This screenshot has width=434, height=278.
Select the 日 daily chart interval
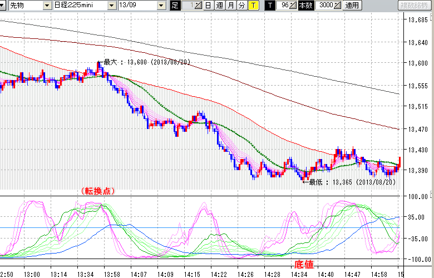pyautogui.click(x=208, y=5)
